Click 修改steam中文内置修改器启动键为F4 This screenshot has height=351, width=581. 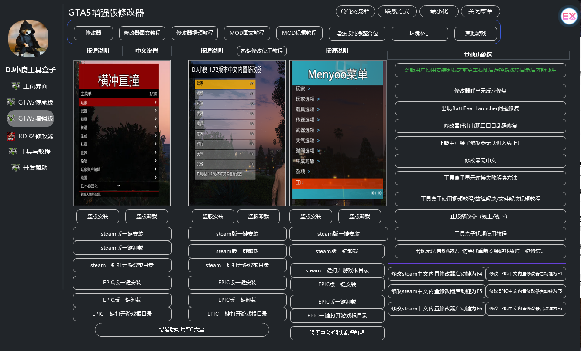tap(437, 274)
